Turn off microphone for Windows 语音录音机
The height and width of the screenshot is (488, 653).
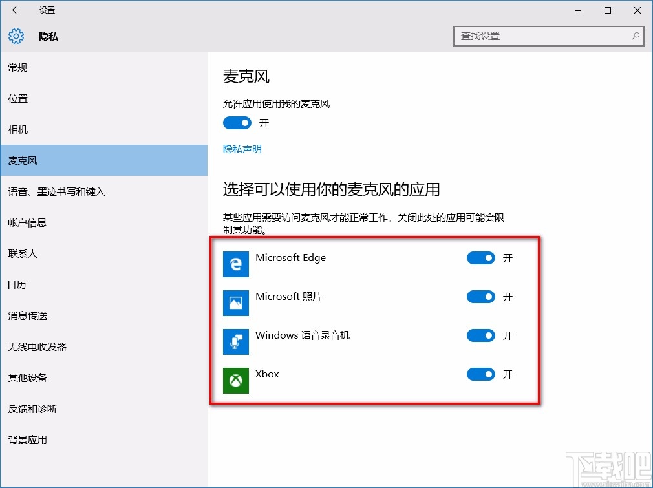coord(481,335)
